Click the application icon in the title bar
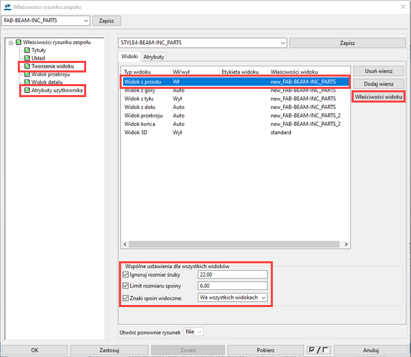Viewport: 411px width, 357px height. click(x=6, y=6)
